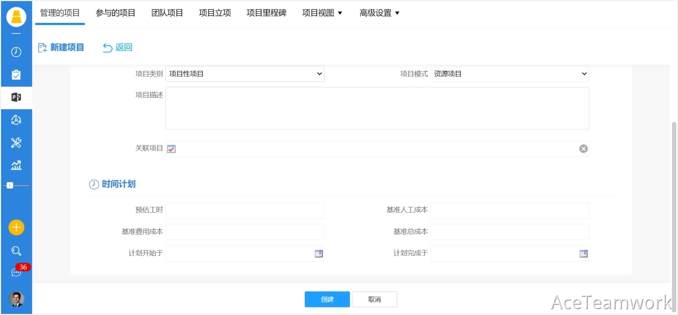Click the clock icon in left sidebar
This screenshot has width=678, height=315.
click(x=16, y=52)
